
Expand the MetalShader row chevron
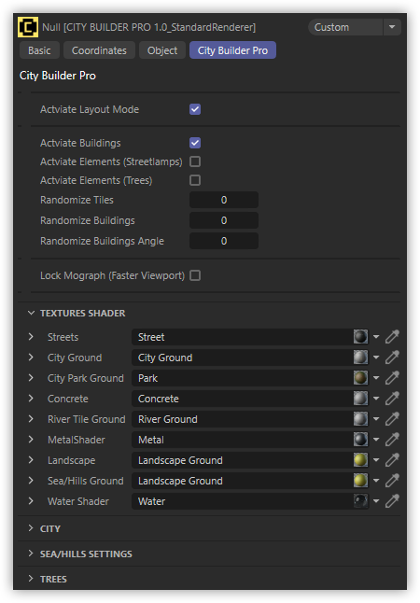point(31,440)
